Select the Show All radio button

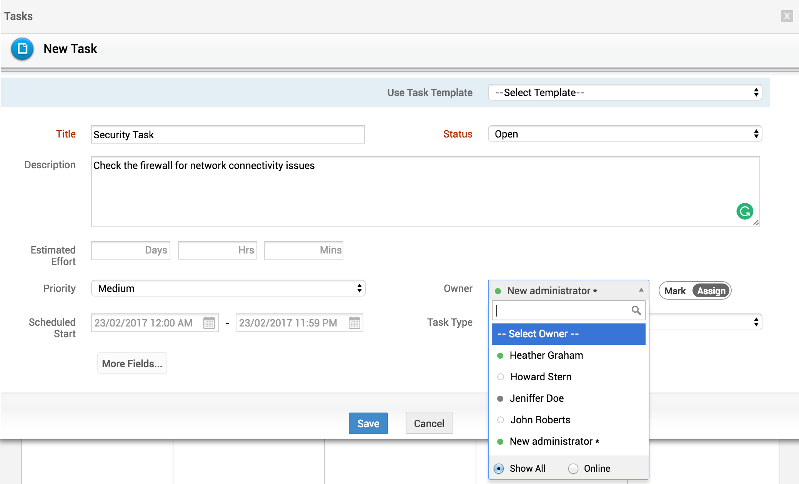point(499,469)
